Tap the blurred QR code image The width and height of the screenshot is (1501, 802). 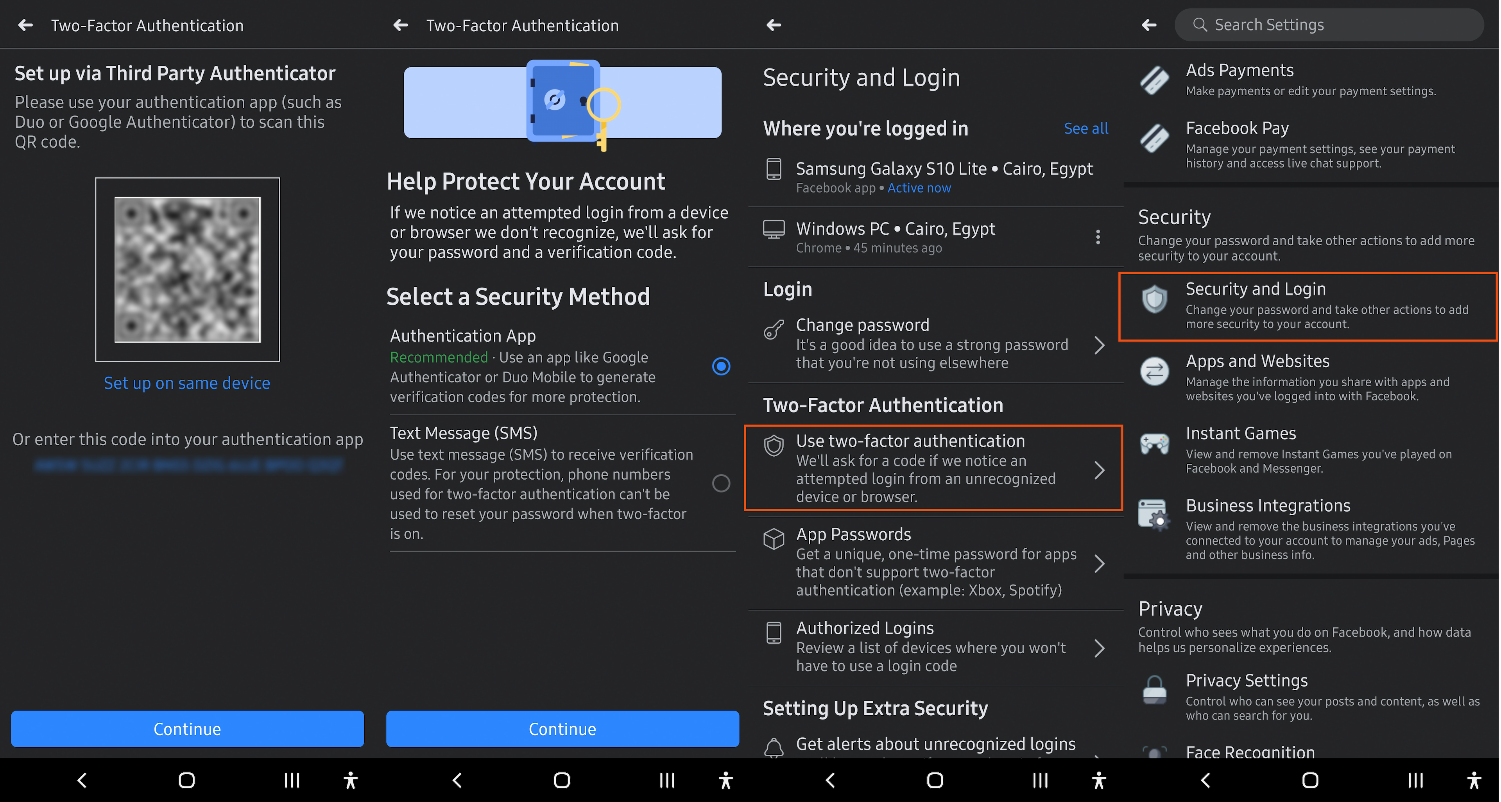pyautogui.click(x=187, y=270)
